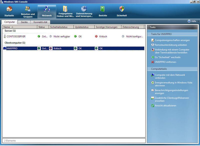Click the red Kritisch icon in CONTOSOSERVER row
Viewport: 200px width, 146px height.
click(x=96, y=36)
